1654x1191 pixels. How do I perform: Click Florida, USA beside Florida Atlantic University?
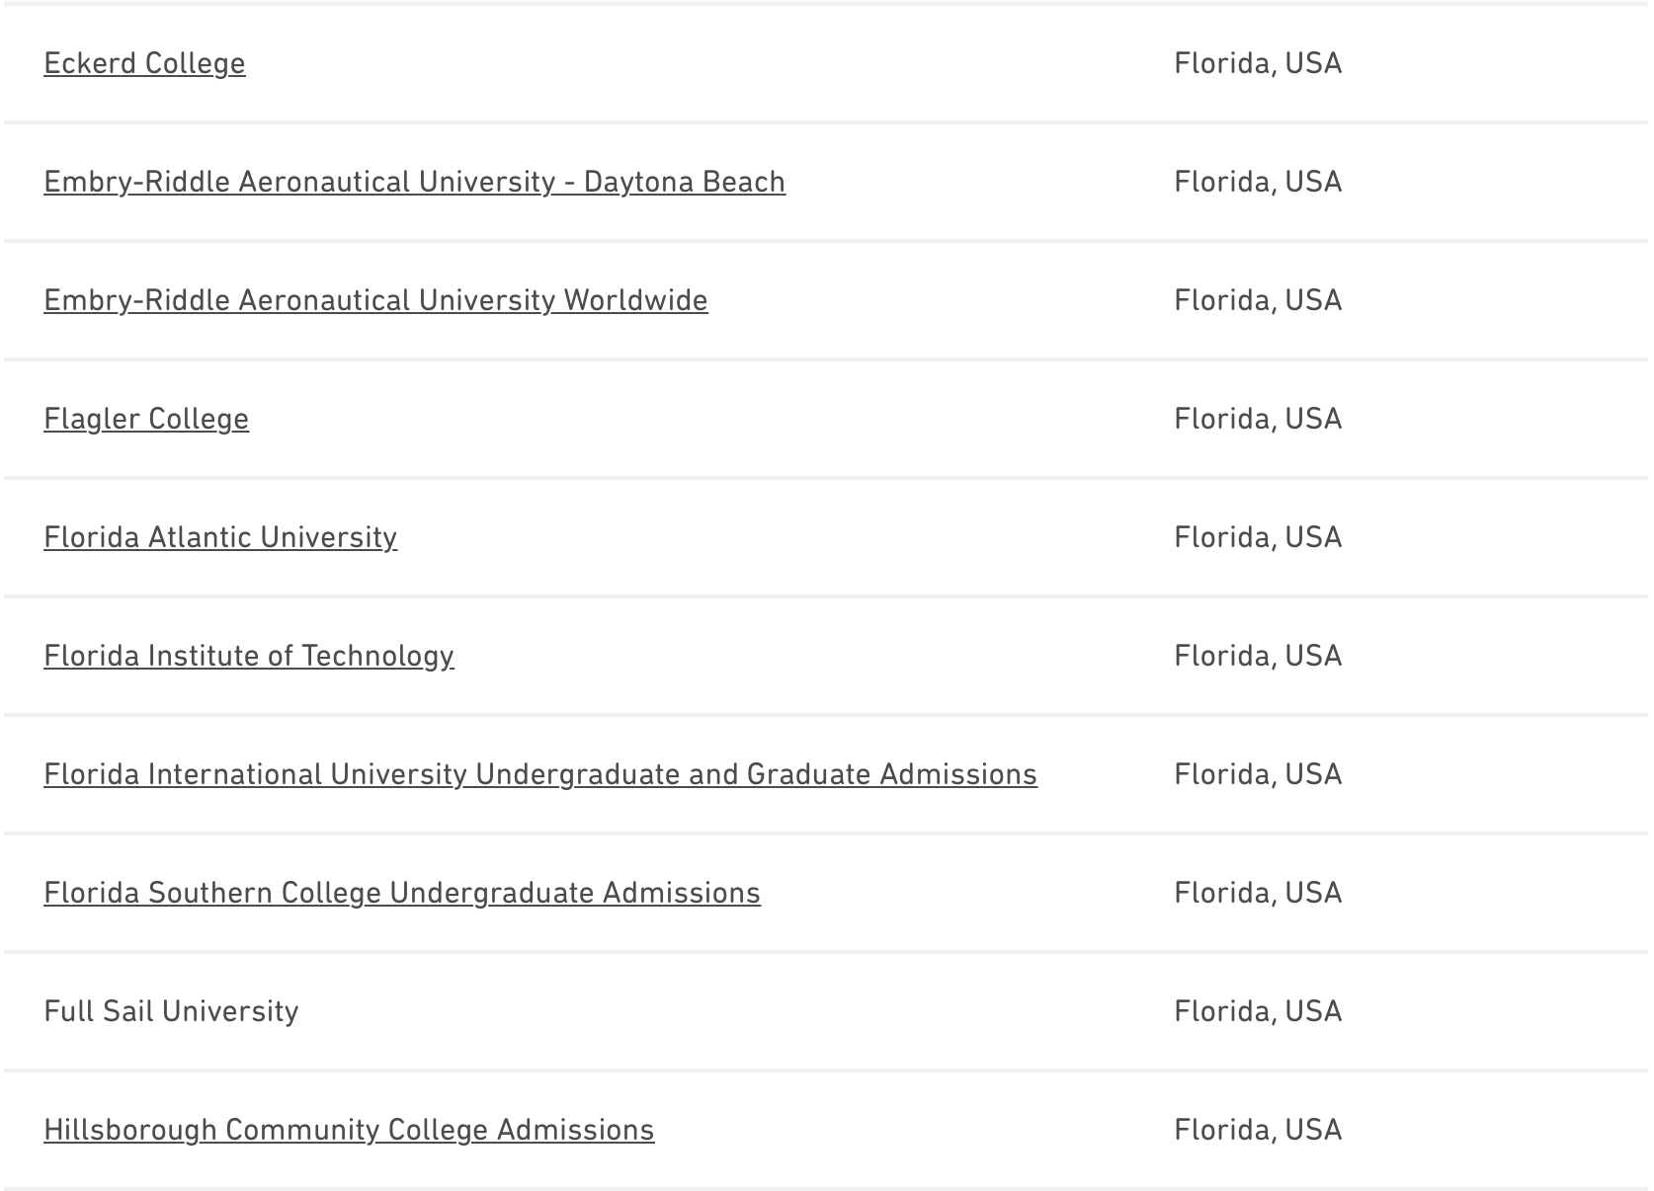(1258, 537)
